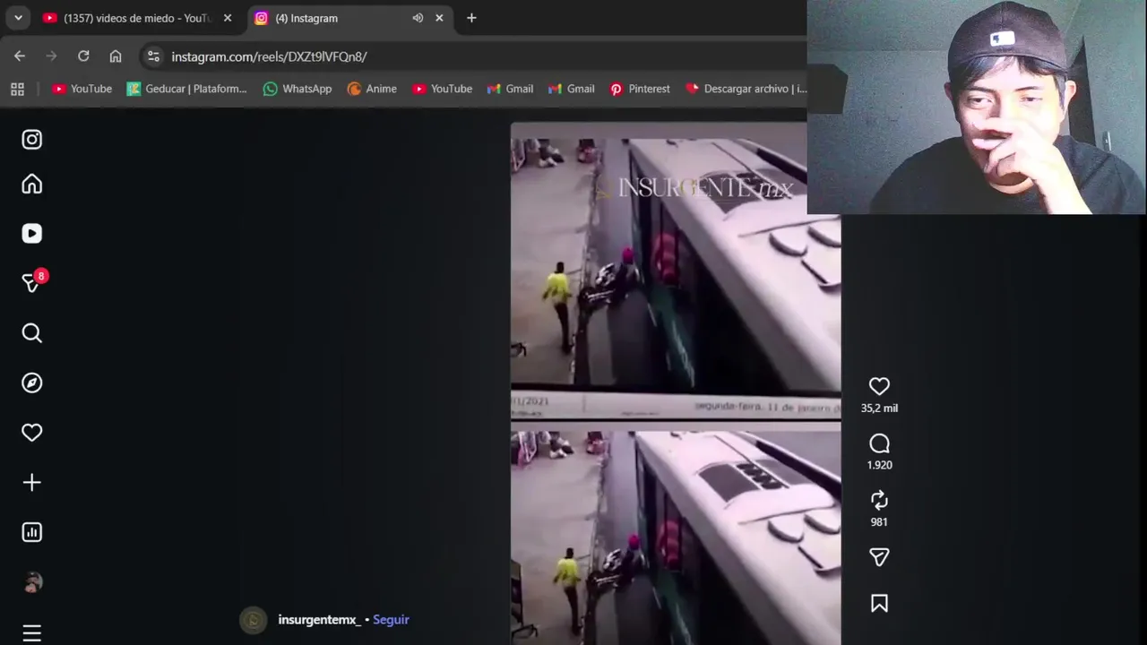Click the 35,2 mil likes count

click(879, 408)
